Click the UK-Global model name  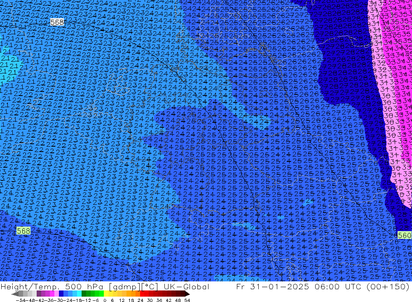click(x=186, y=286)
